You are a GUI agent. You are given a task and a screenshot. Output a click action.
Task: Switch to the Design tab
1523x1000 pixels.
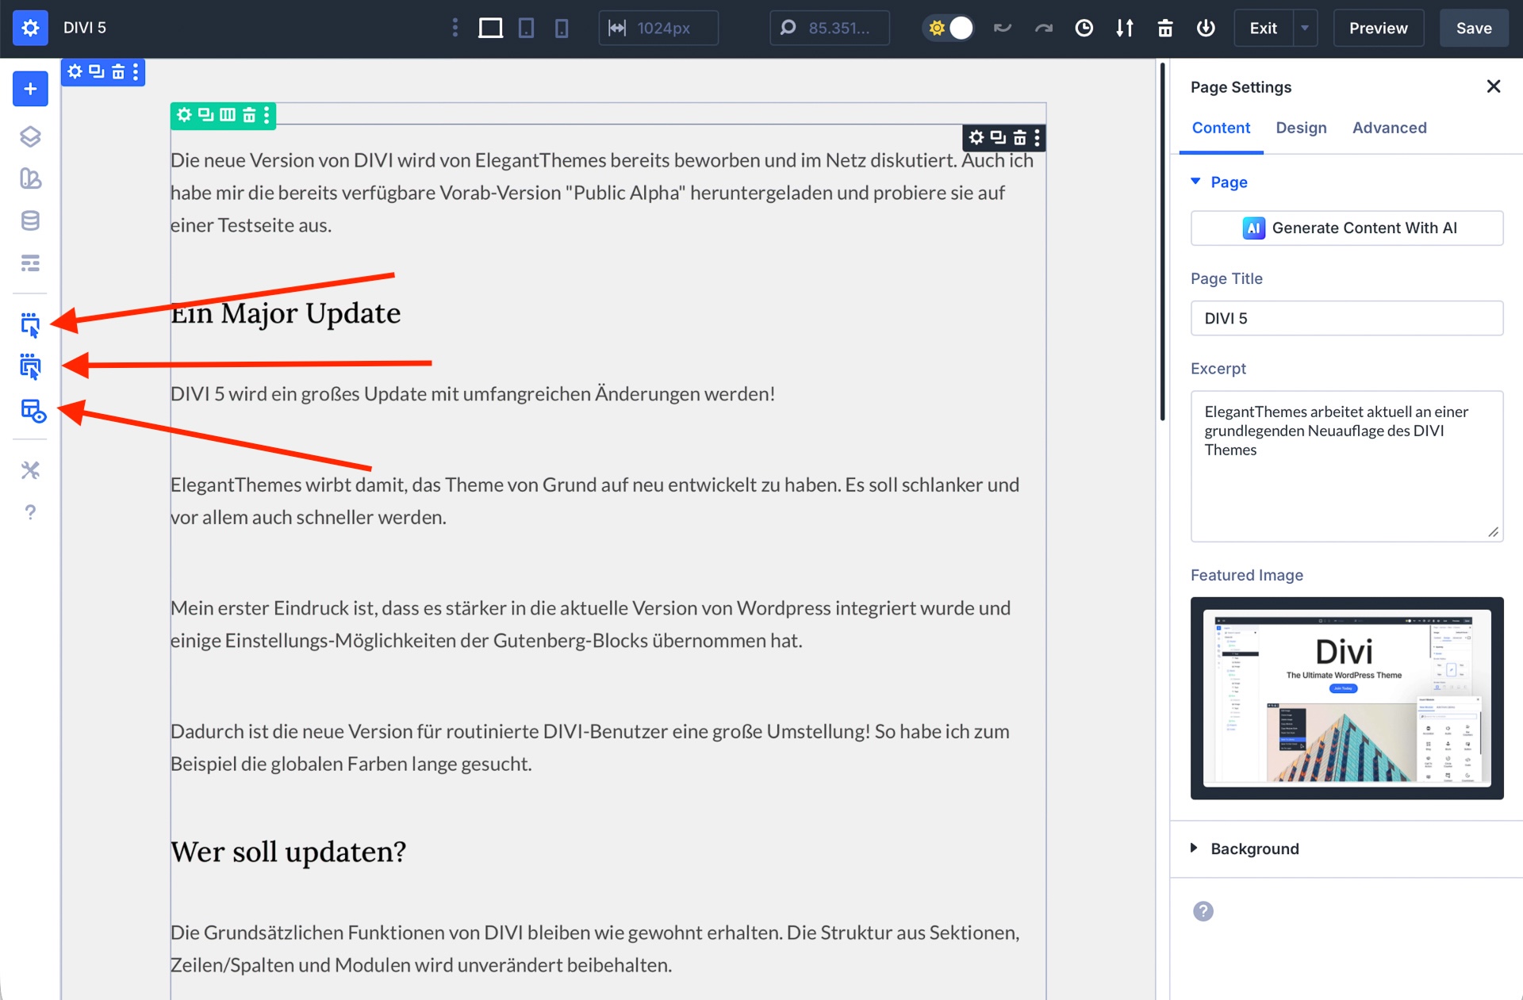pyautogui.click(x=1301, y=128)
